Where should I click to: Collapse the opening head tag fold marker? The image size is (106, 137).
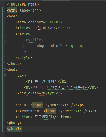click(x=5, y=16)
